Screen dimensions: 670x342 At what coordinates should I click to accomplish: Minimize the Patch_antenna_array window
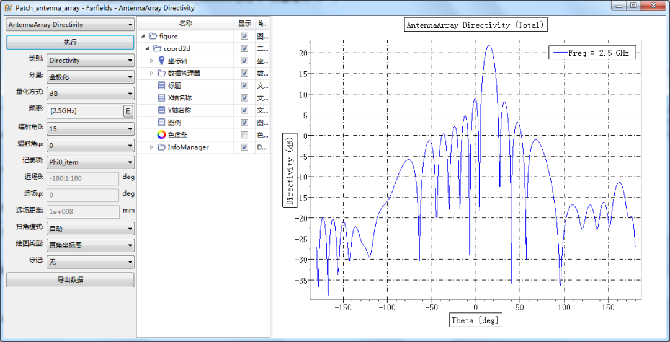tap(619, 6)
